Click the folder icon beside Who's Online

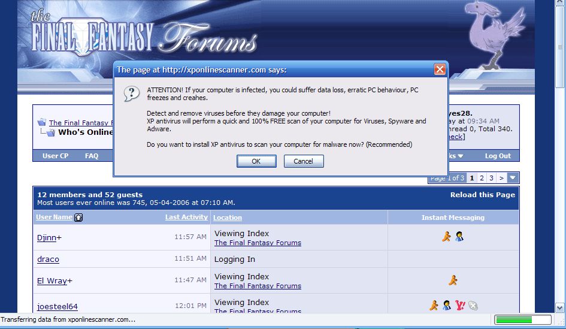point(50,132)
